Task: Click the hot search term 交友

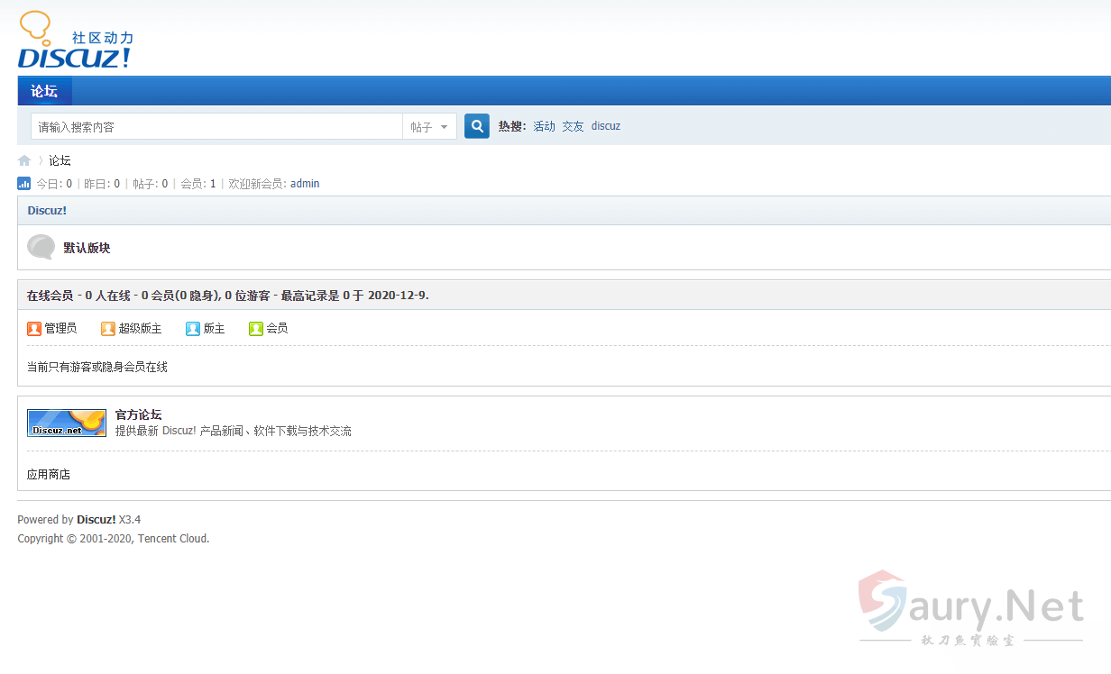Action: point(573,126)
